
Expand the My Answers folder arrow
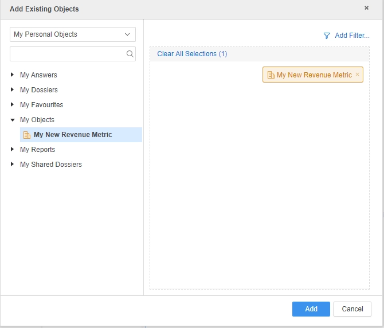pyautogui.click(x=13, y=75)
